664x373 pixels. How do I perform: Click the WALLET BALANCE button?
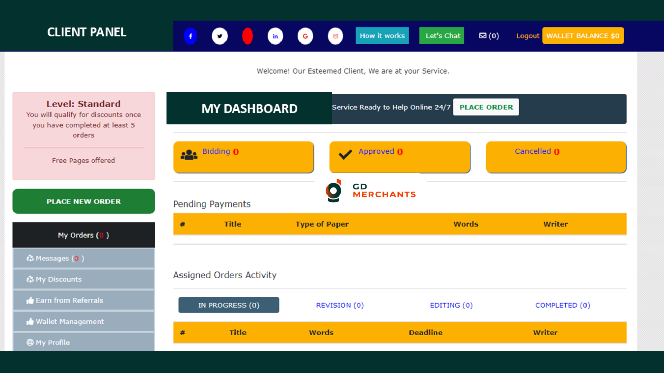(583, 36)
